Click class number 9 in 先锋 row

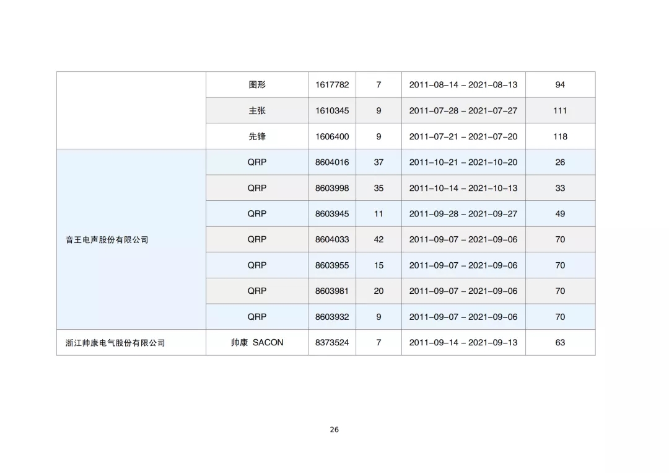378,136
